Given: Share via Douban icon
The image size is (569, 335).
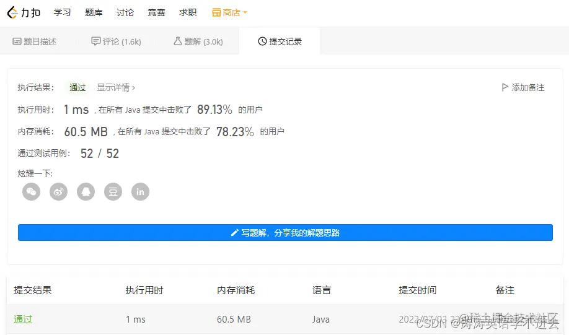Looking at the screenshot, I should [x=113, y=191].
